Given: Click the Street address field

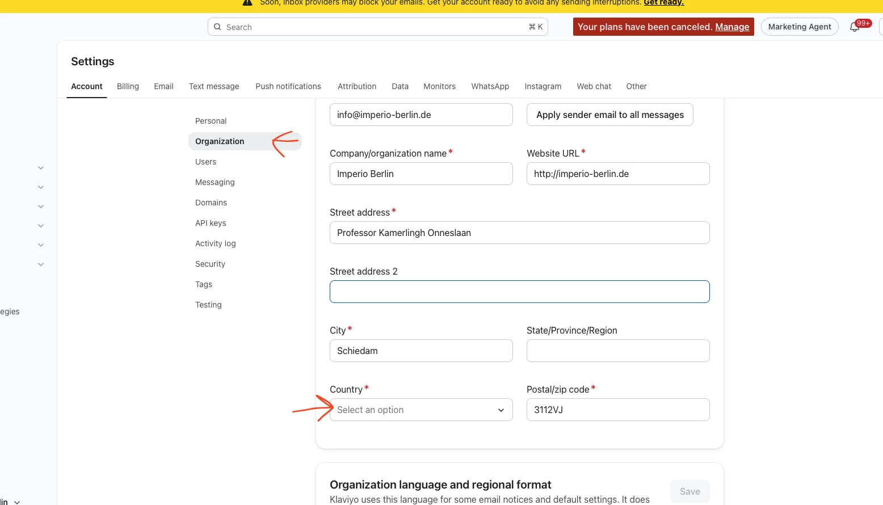Looking at the screenshot, I should (x=520, y=233).
